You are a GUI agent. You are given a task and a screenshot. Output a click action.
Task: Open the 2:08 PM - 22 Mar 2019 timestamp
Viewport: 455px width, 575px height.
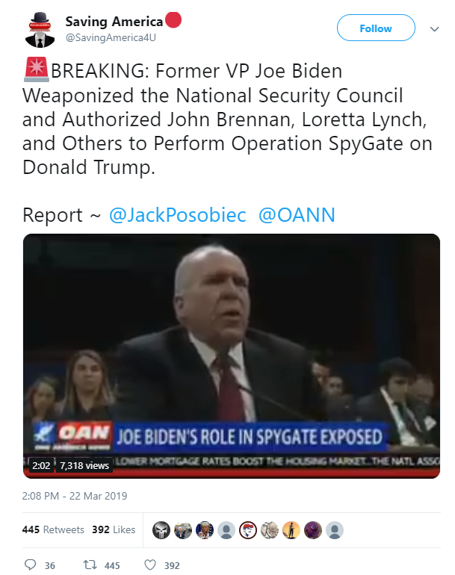tap(75, 496)
